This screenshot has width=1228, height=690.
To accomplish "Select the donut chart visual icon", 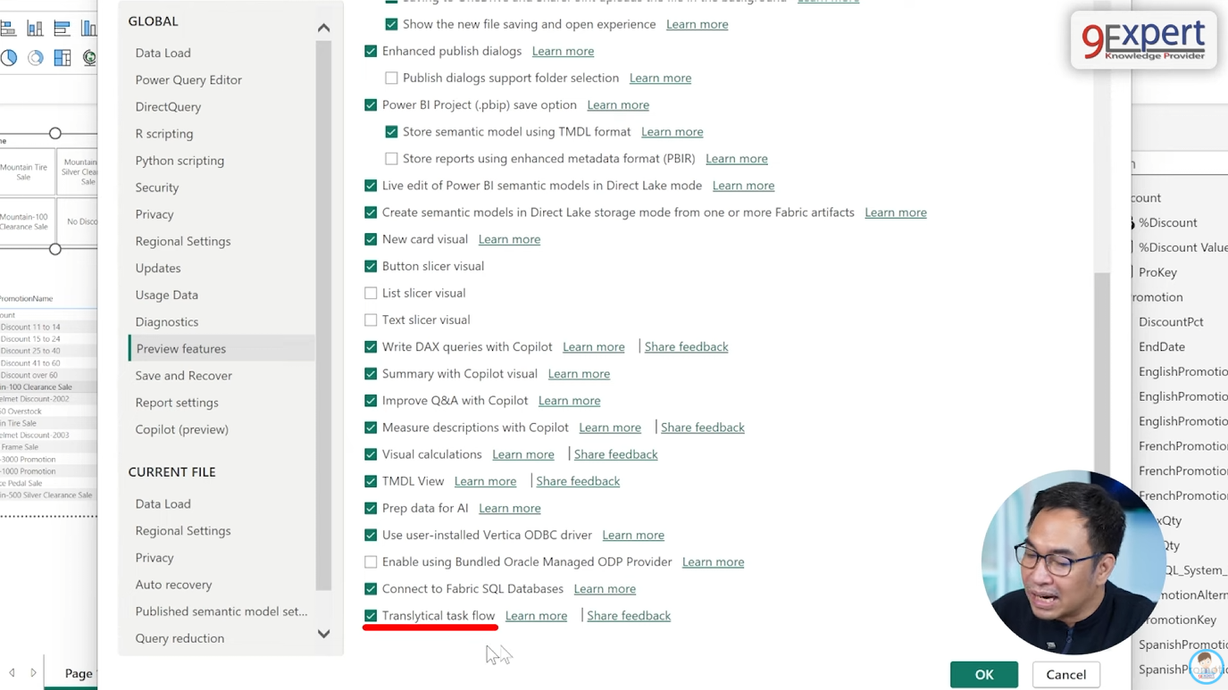I will coord(35,57).
